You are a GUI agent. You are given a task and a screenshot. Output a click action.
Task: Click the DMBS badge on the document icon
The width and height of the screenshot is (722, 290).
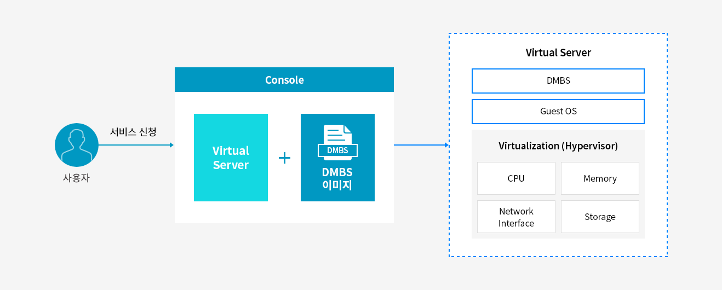pyautogui.click(x=337, y=150)
